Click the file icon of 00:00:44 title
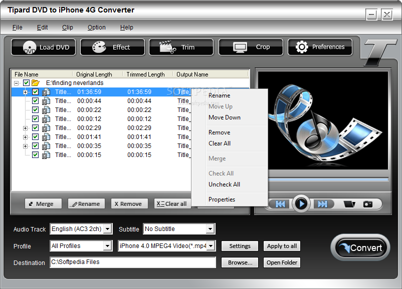Viewport: 402px width, 289px height. pyautogui.click(x=46, y=101)
